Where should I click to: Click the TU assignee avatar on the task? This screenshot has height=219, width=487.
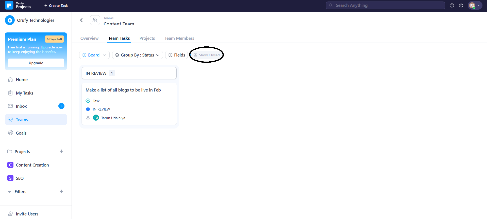click(96, 118)
